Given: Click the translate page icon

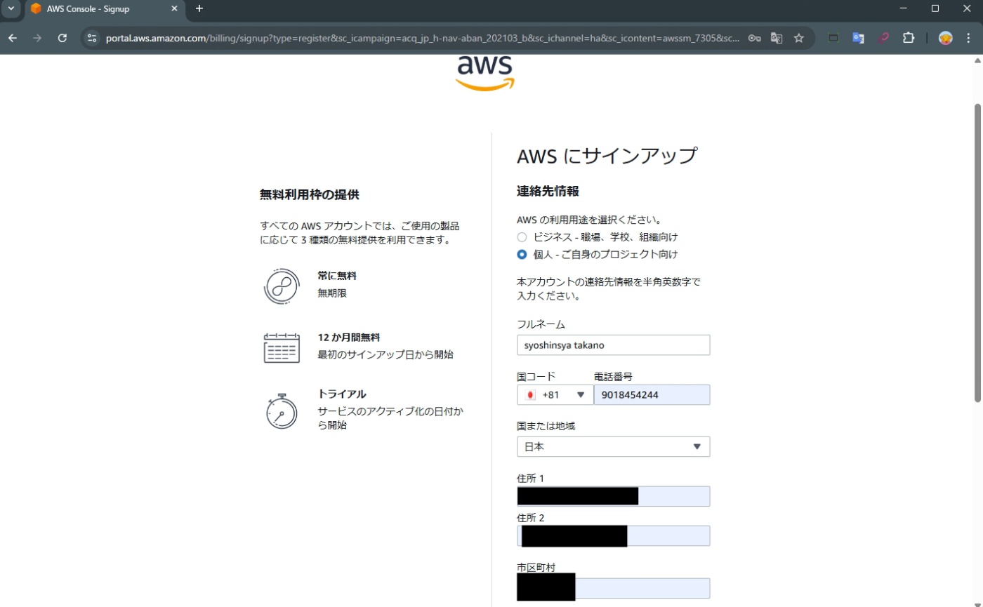Looking at the screenshot, I should coord(777,38).
